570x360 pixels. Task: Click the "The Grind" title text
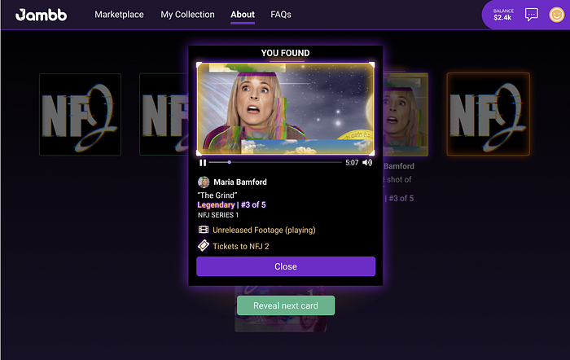click(217, 195)
